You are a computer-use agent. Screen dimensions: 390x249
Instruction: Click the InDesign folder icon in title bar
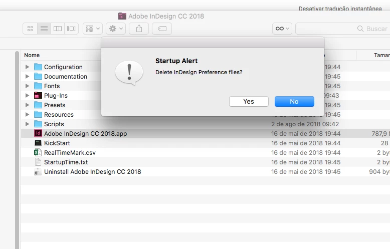(122, 16)
